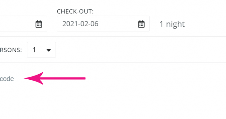Click the check-out date field showing 2021-02-06
The width and height of the screenshot is (226, 119).
tap(103, 23)
